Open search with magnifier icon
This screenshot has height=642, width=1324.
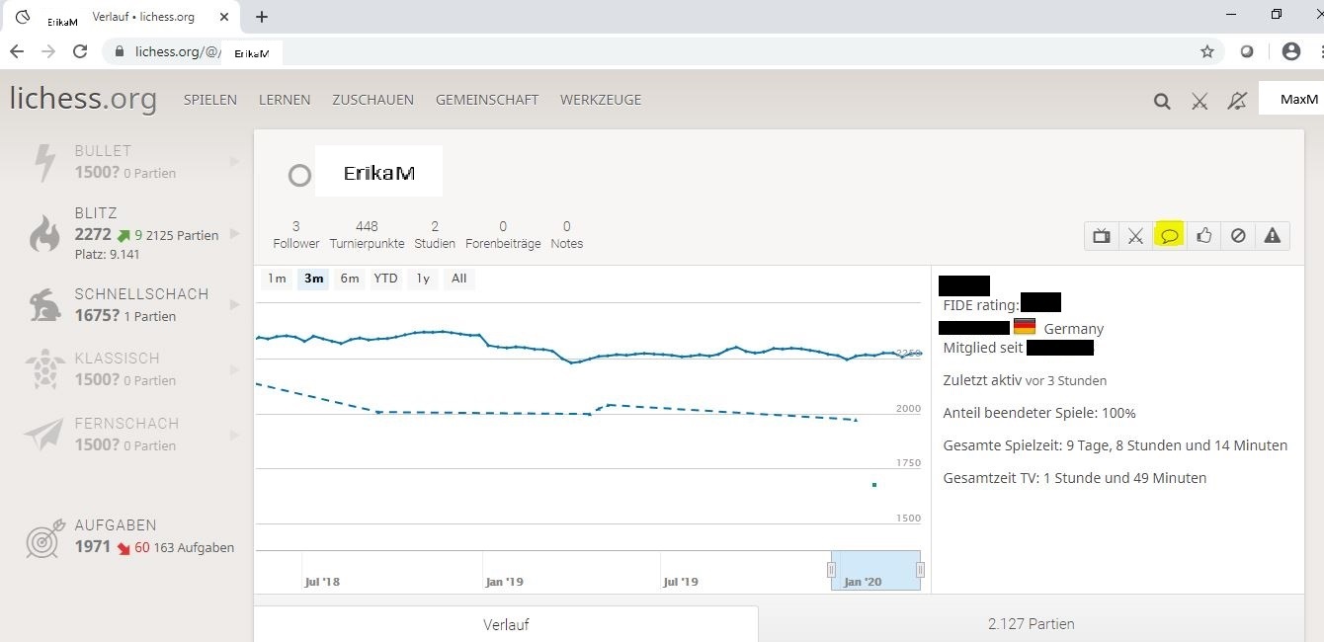[x=1162, y=101]
